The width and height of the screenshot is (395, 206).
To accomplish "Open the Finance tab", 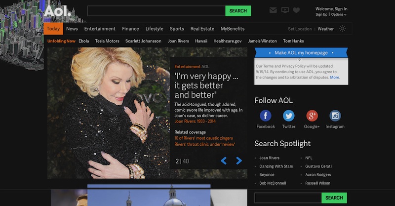I will (x=130, y=29).
